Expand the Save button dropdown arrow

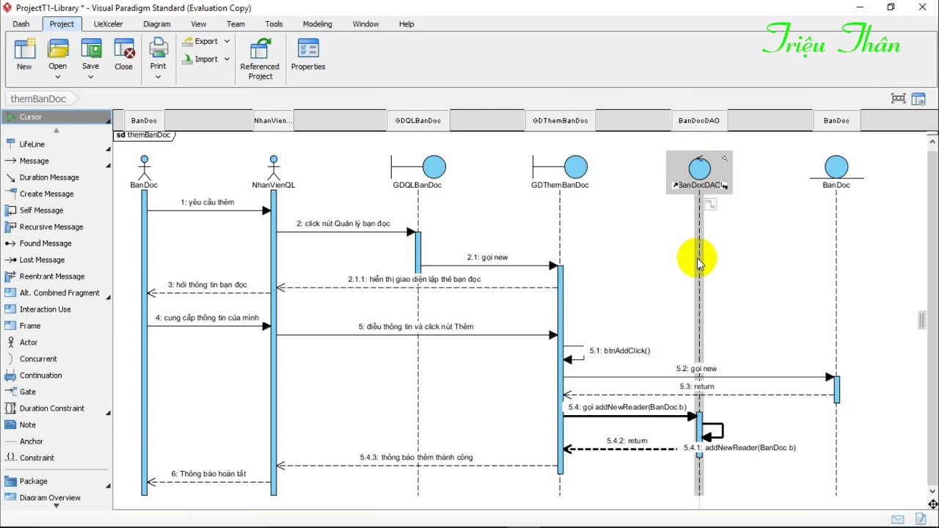click(91, 76)
